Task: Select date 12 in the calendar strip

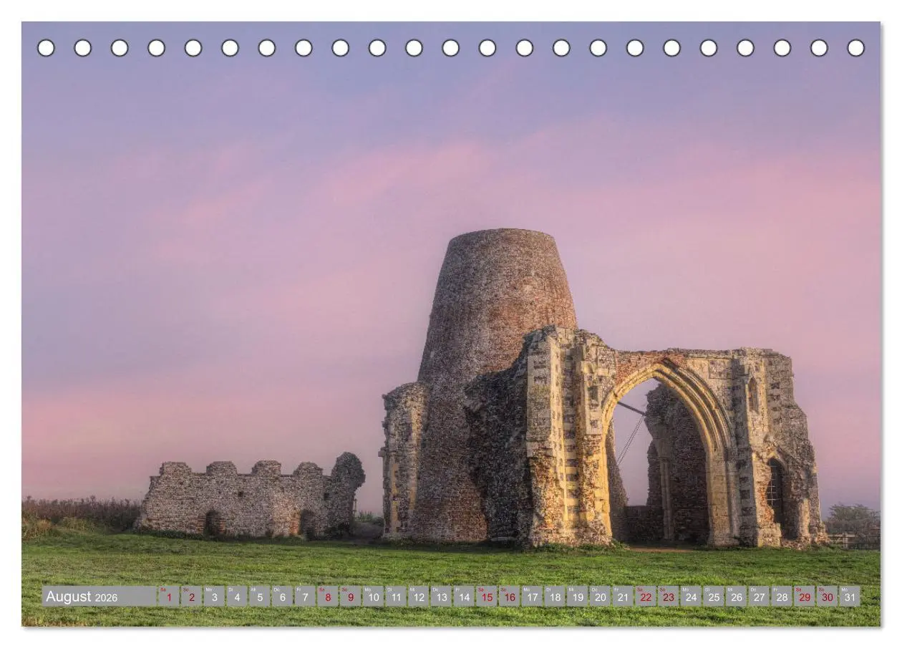Action: (x=419, y=596)
